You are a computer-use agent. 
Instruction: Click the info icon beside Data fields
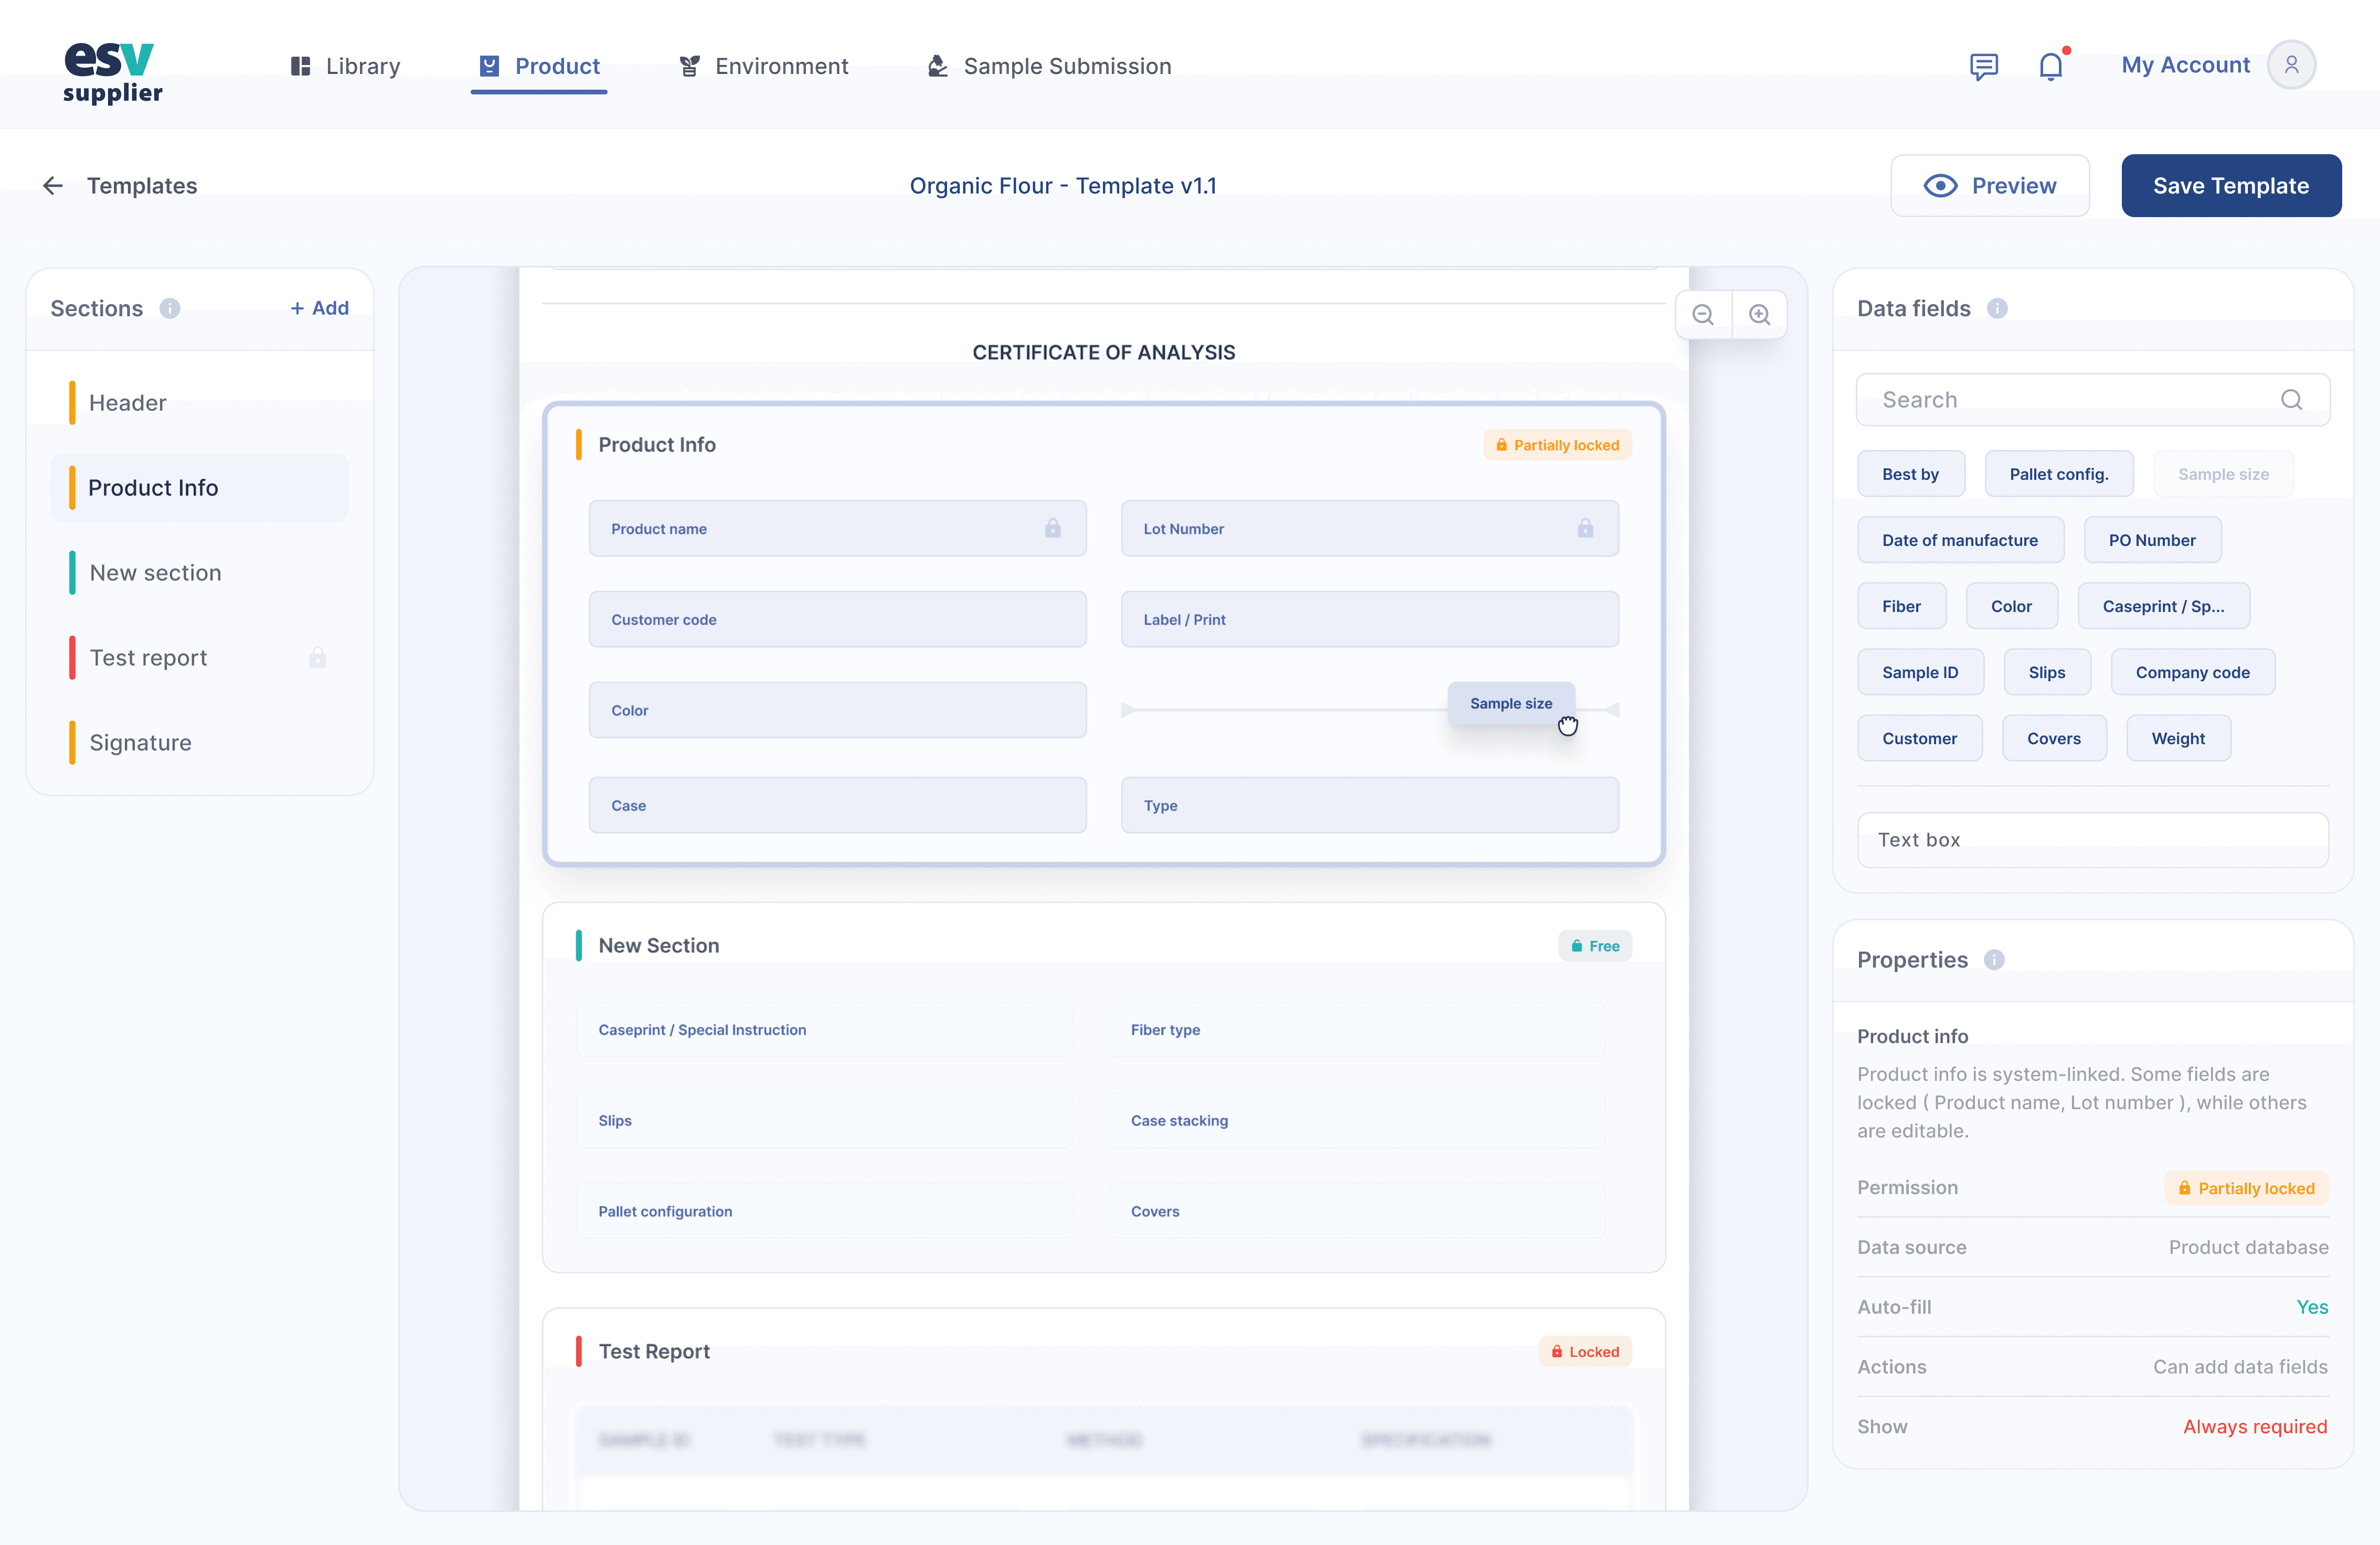1997,308
